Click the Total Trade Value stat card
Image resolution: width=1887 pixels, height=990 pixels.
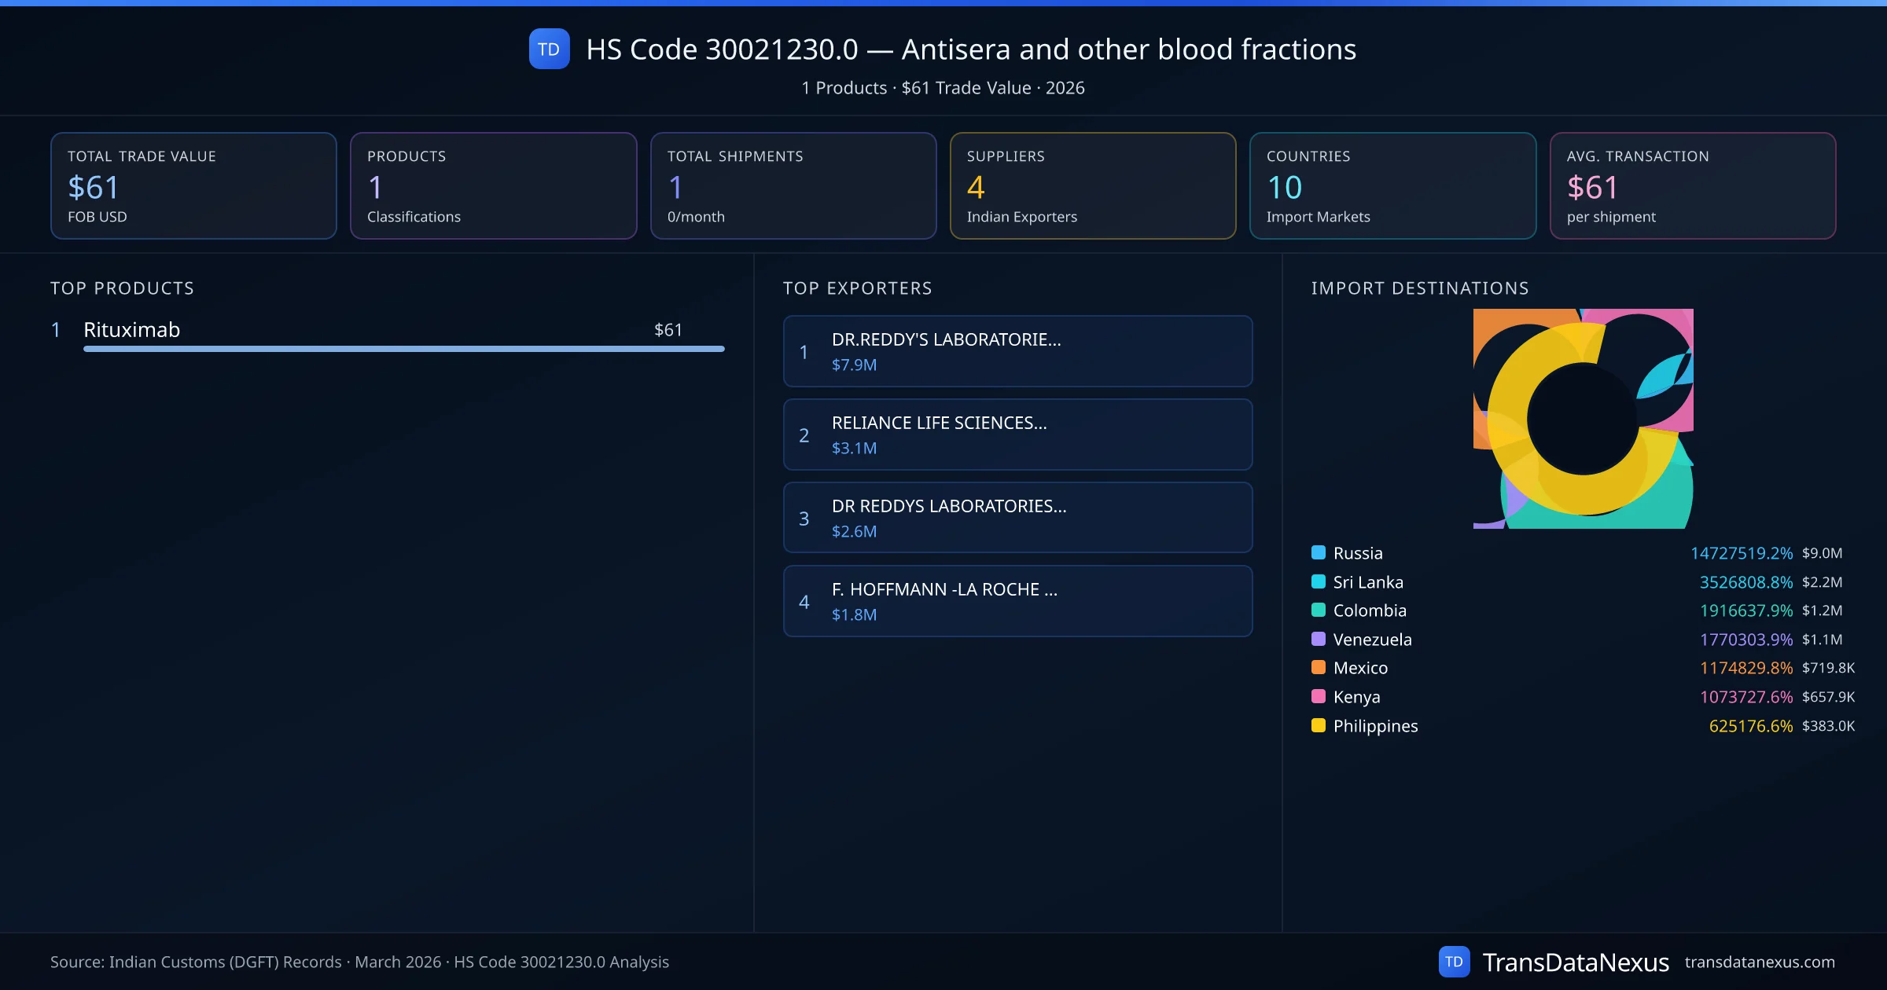tap(193, 185)
